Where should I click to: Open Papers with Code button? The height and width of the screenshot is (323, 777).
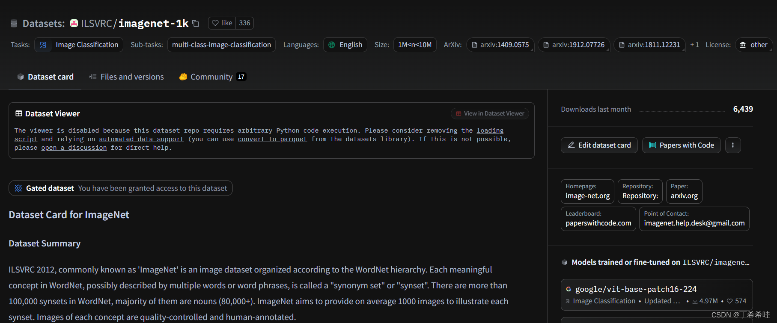point(682,145)
